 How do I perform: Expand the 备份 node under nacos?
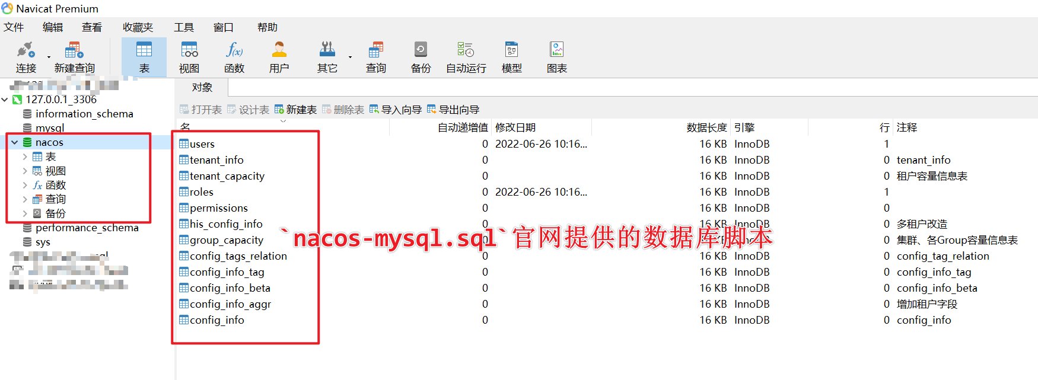tap(25, 213)
